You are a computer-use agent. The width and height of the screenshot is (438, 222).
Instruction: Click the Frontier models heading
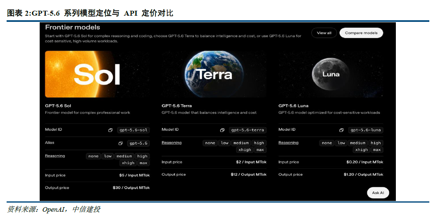point(73,27)
